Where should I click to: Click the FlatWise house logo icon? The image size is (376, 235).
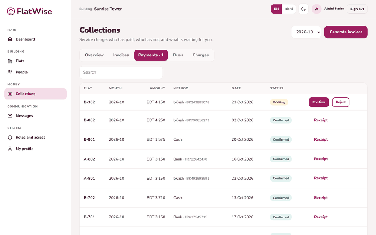(11, 11)
